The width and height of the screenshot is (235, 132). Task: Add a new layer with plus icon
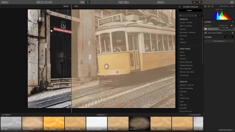[x=233, y=22]
